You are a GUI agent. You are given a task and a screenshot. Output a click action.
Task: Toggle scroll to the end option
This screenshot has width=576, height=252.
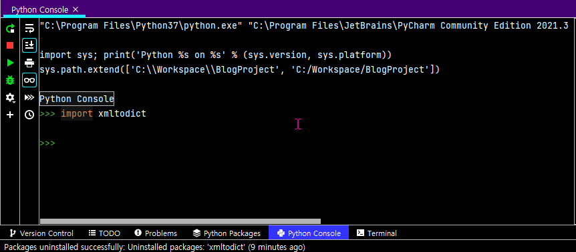29,45
